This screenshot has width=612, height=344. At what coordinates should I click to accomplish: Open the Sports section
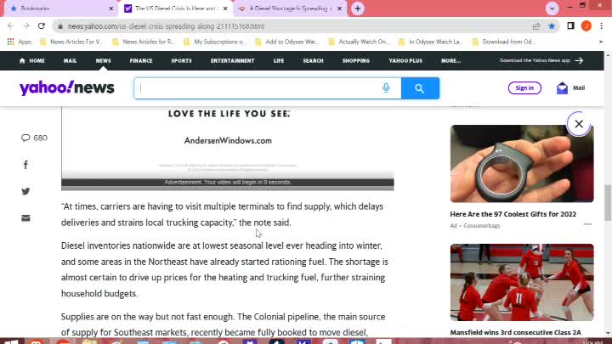(x=182, y=61)
